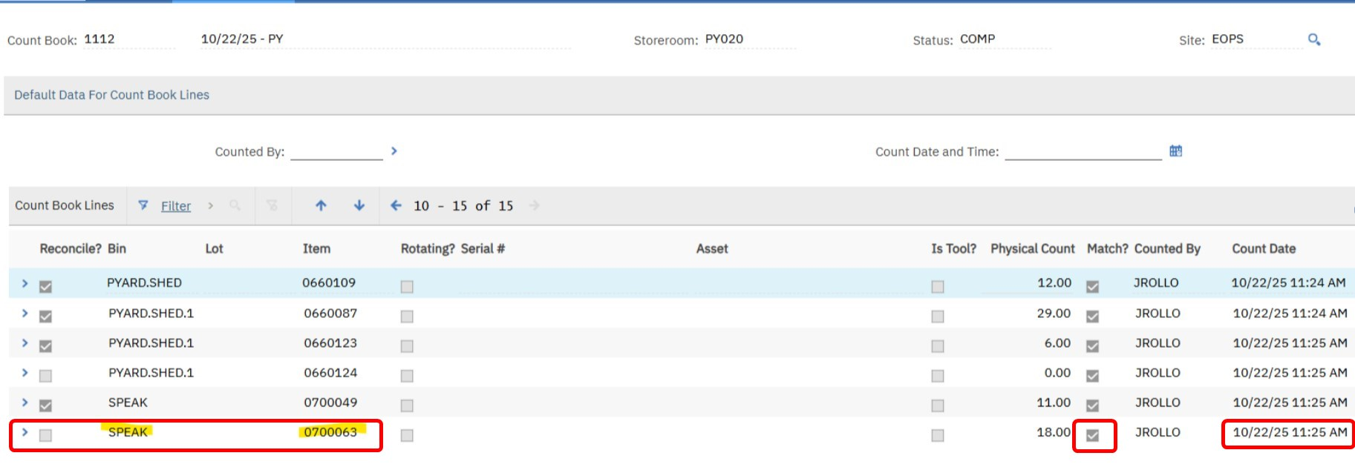The image size is (1355, 470).
Task: Go to previous page of lines
Action: pos(396,205)
